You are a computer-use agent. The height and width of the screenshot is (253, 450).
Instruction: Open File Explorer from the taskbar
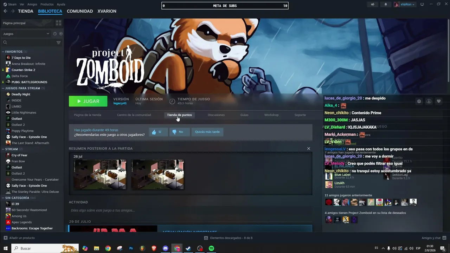pos(96,248)
